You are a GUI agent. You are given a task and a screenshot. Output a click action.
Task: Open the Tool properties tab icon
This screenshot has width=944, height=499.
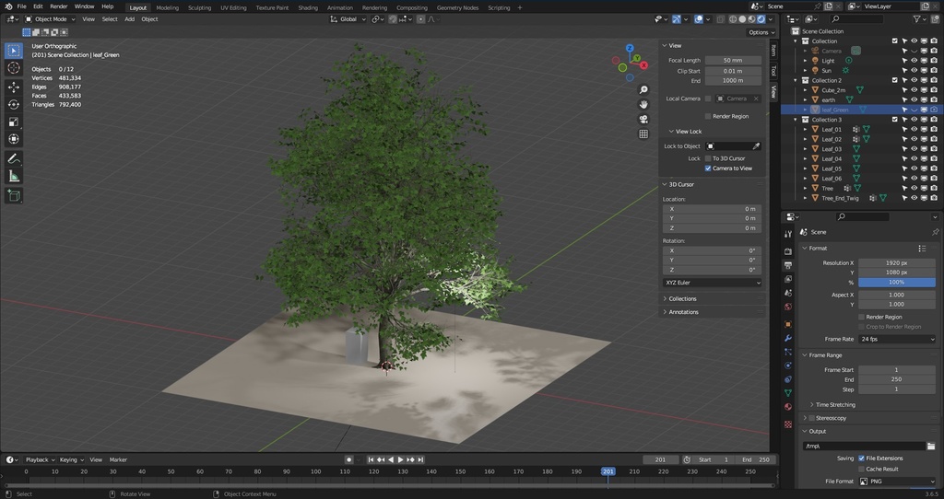tap(788, 234)
